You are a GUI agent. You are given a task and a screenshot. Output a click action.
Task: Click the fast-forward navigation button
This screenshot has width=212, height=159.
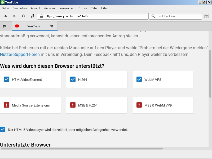(15, 16)
